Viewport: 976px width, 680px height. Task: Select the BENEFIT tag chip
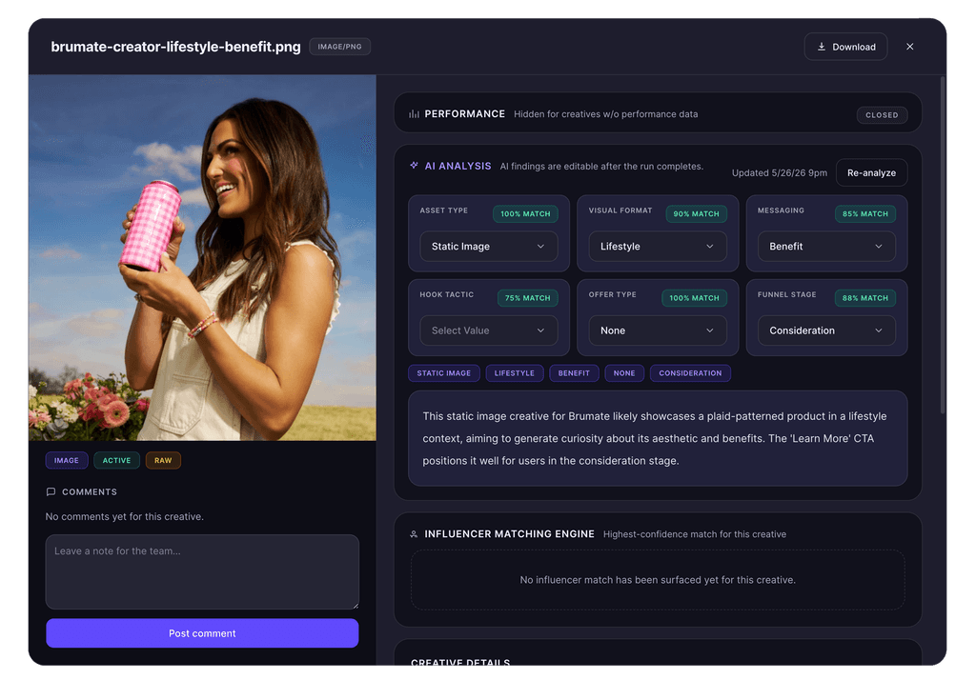pyautogui.click(x=573, y=373)
